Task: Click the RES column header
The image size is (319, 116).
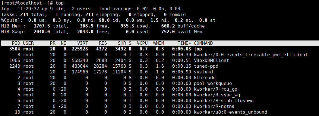Action: (x=103, y=43)
